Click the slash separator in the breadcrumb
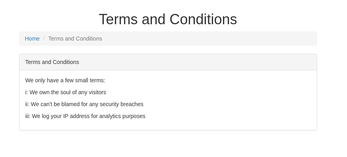Screen dimensions: 347x157 pos(44,39)
